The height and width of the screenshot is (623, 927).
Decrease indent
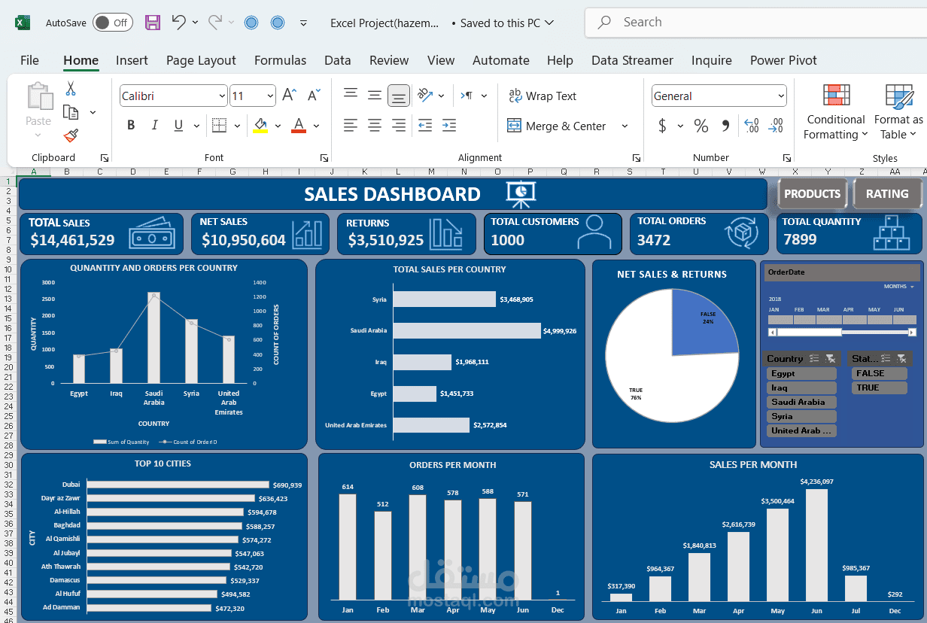point(424,126)
